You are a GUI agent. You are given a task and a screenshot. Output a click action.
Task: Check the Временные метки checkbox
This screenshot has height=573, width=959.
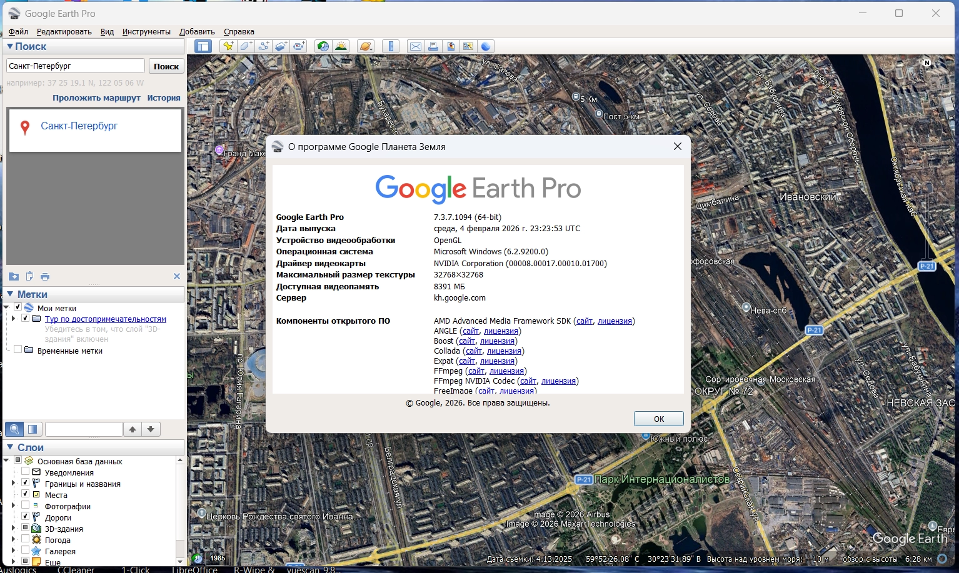coord(18,350)
